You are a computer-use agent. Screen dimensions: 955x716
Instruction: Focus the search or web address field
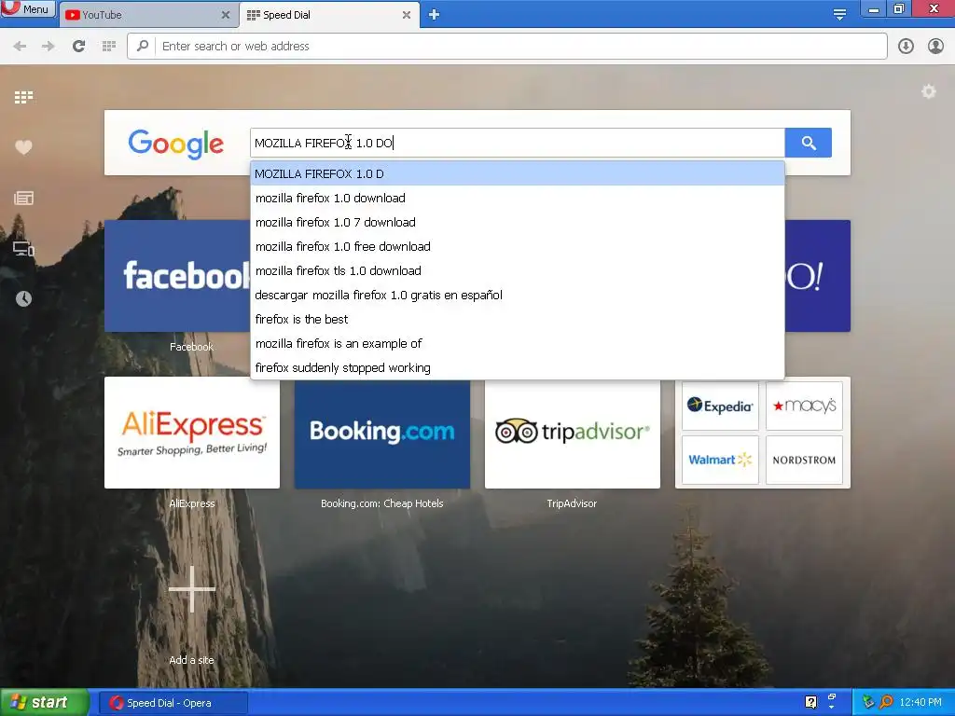coord(506,47)
